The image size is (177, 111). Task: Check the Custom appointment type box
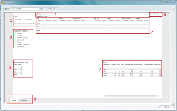16,35
